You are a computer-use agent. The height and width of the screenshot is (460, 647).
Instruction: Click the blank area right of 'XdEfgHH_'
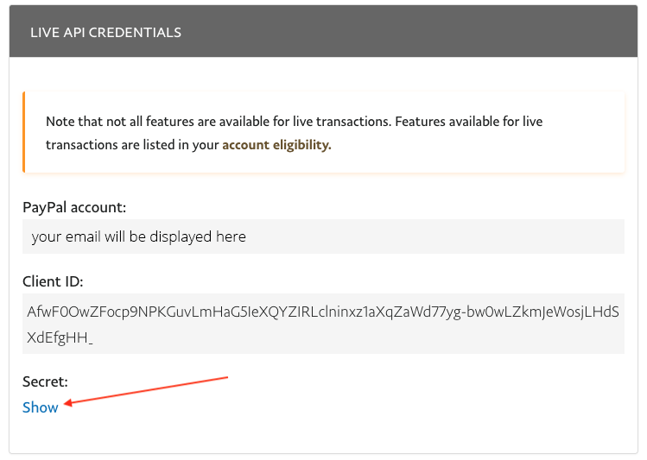tap(346, 337)
